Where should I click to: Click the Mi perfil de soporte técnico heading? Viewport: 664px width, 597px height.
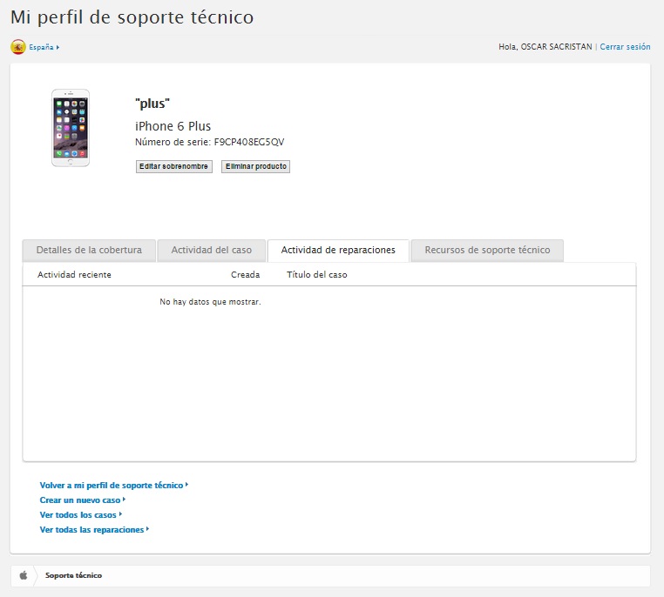(x=132, y=17)
